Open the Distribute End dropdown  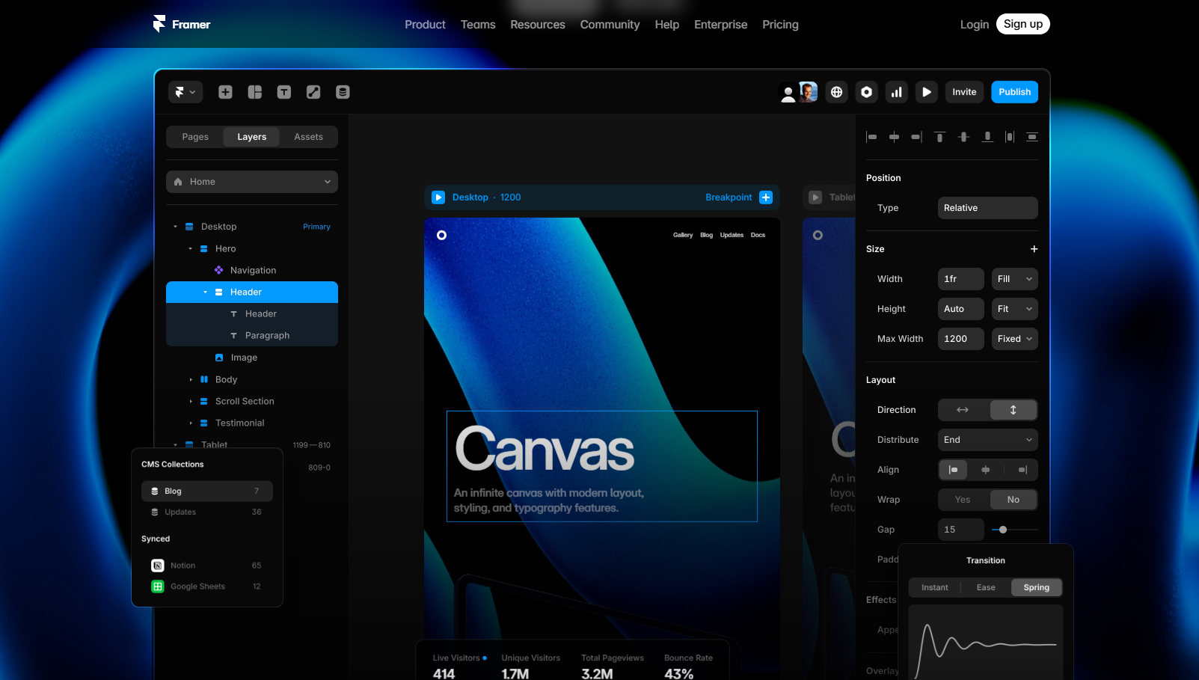tap(988, 440)
